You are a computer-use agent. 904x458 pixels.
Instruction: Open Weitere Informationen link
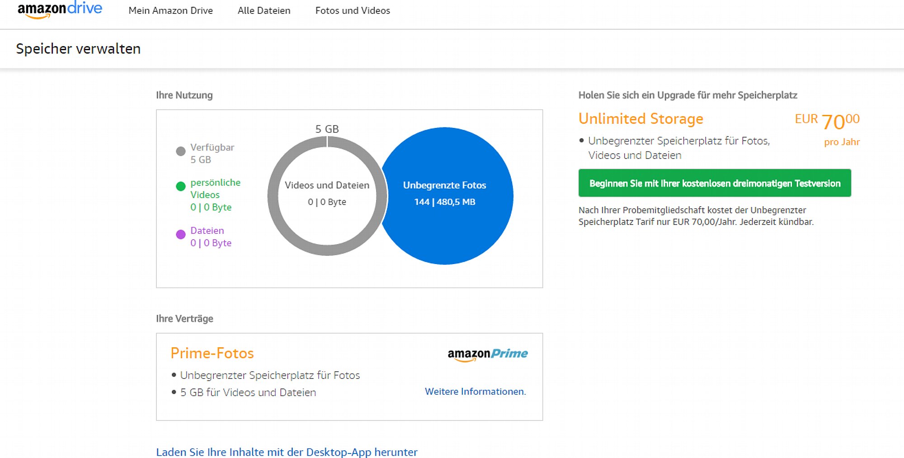476,392
